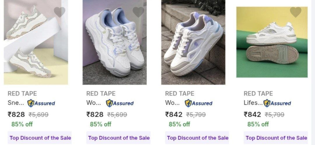This screenshot has height=145, width=315.
Task: Open the purple accented sneaker on bricks image
Action: 193,42
